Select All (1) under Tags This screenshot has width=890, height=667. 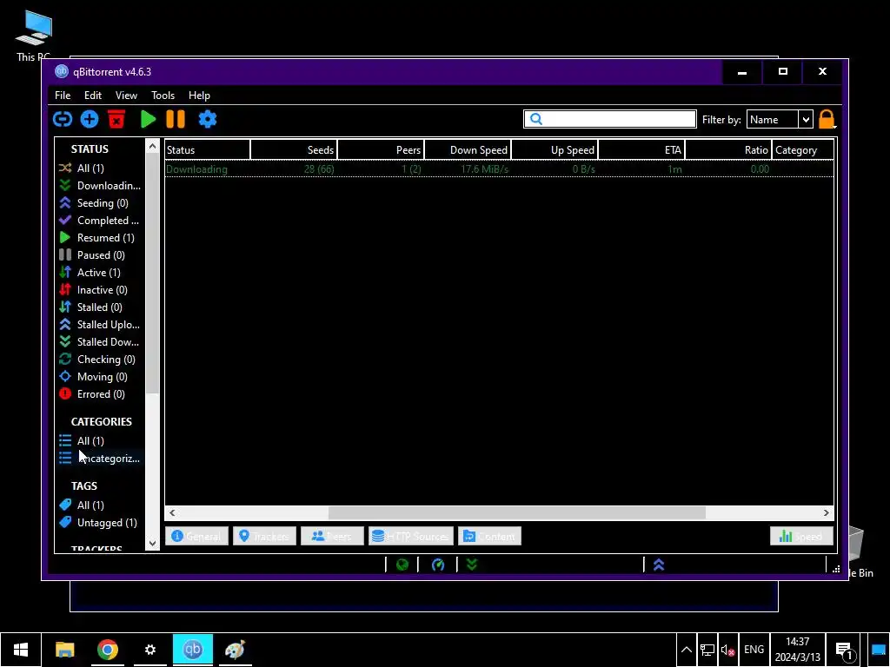[x=100, y=505]
